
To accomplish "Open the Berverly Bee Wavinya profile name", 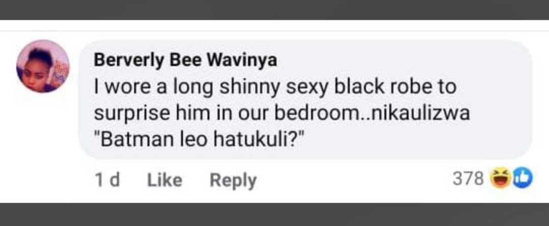I will click(186, 60).
